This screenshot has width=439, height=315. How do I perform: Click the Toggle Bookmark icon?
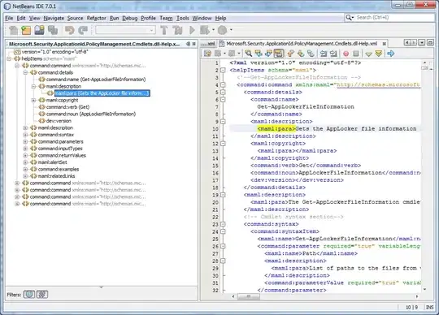coord(311,53)
